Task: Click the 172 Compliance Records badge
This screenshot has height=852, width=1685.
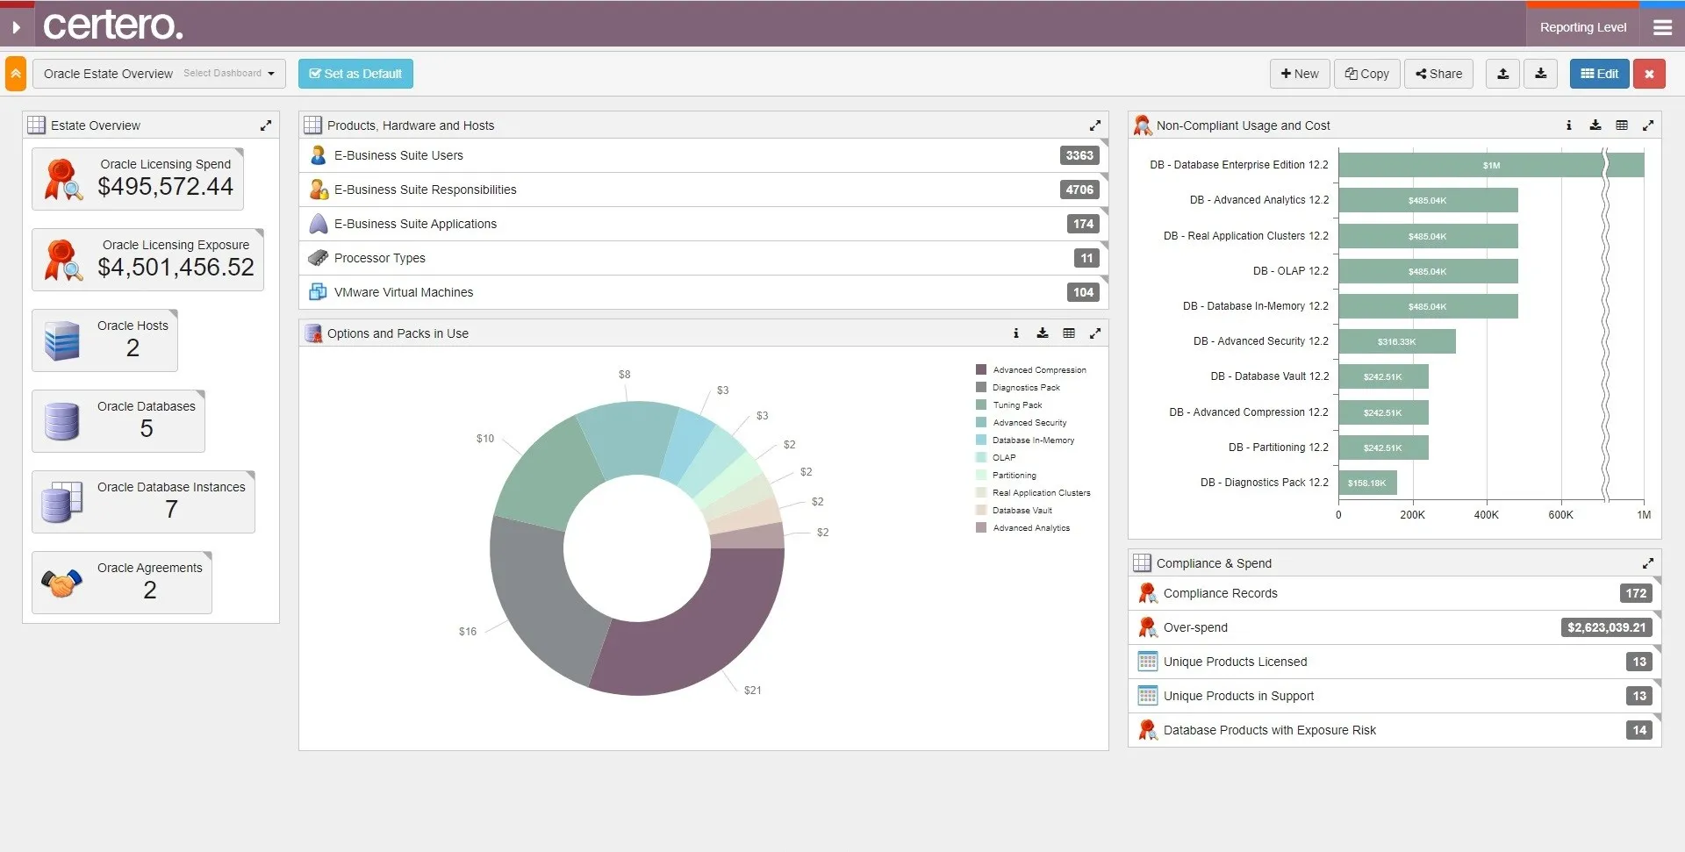Action: [1636, 593]
